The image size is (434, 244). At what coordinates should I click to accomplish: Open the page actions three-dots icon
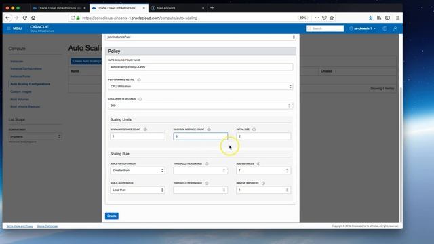317,18
